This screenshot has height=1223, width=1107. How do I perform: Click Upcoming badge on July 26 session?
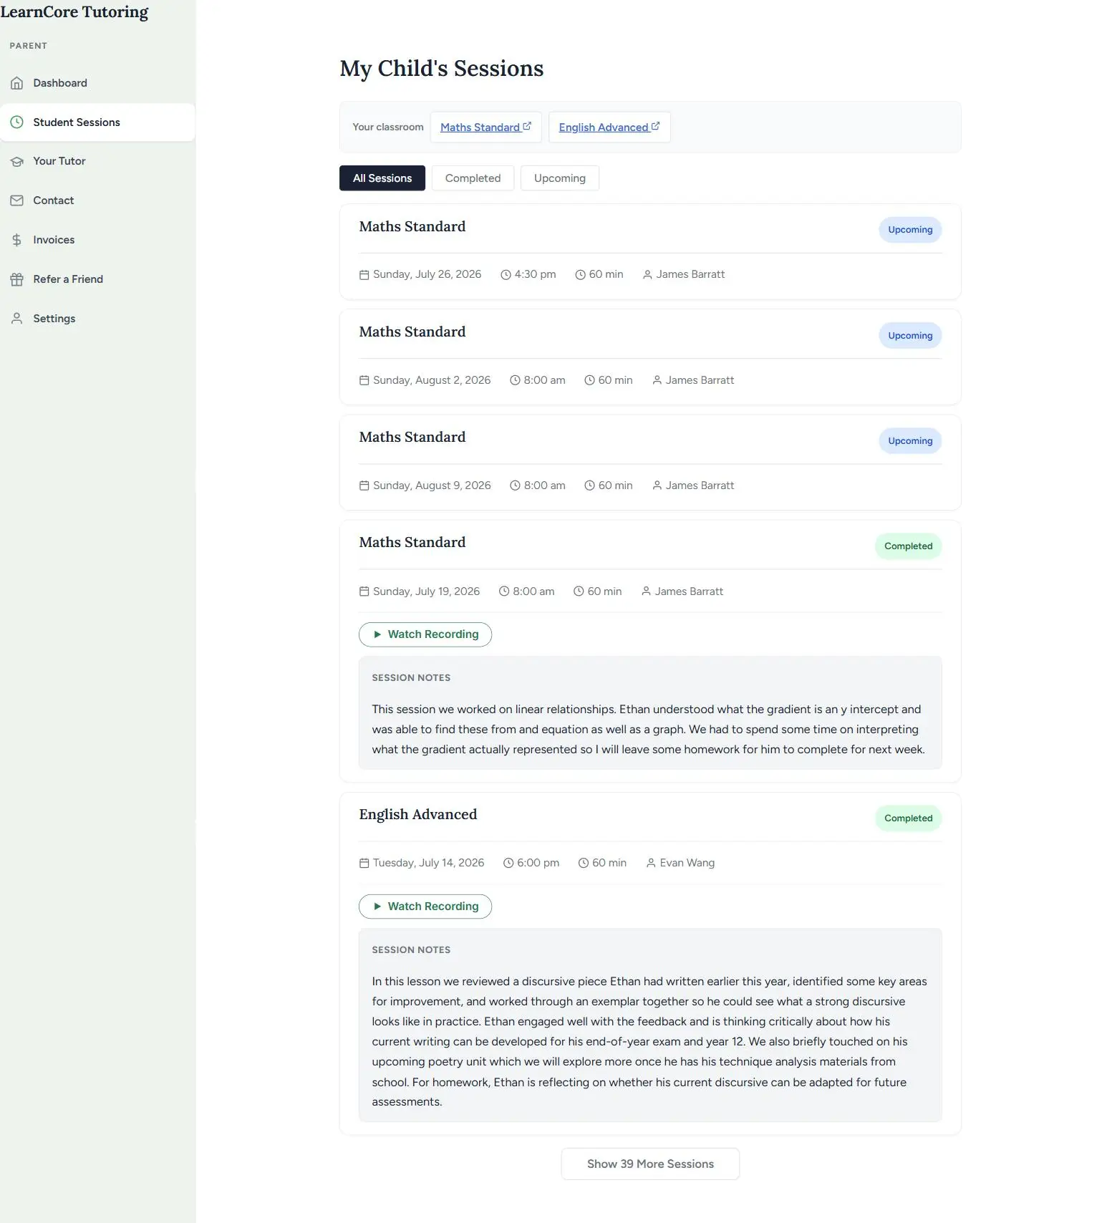pos(910,230)
